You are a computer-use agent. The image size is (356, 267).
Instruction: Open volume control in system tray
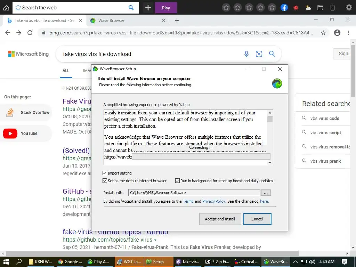coord(312,262)
